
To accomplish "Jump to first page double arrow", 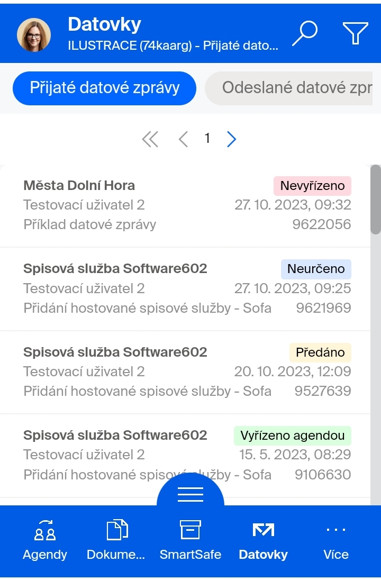I will coord(150,139).
